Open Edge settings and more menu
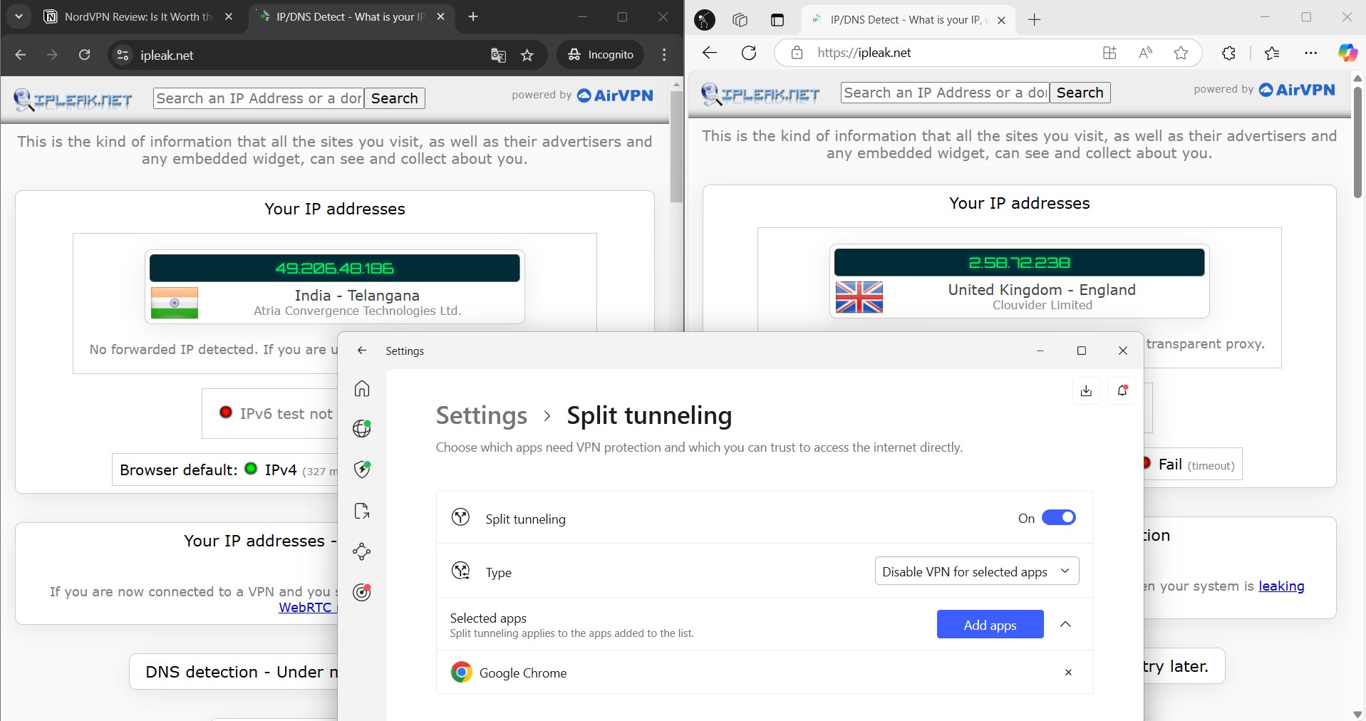Image resolution: width=1366 pixels, height=721 pixels. click(x=1310, y=53)
